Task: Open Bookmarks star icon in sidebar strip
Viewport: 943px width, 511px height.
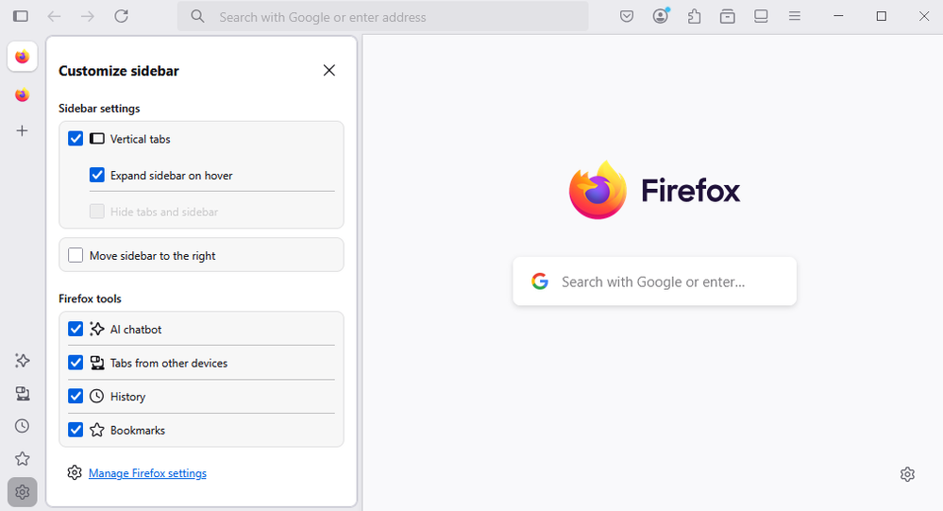Action: click(22, 459)
